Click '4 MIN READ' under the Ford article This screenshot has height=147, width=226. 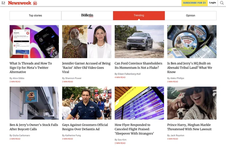click(120, 77)
